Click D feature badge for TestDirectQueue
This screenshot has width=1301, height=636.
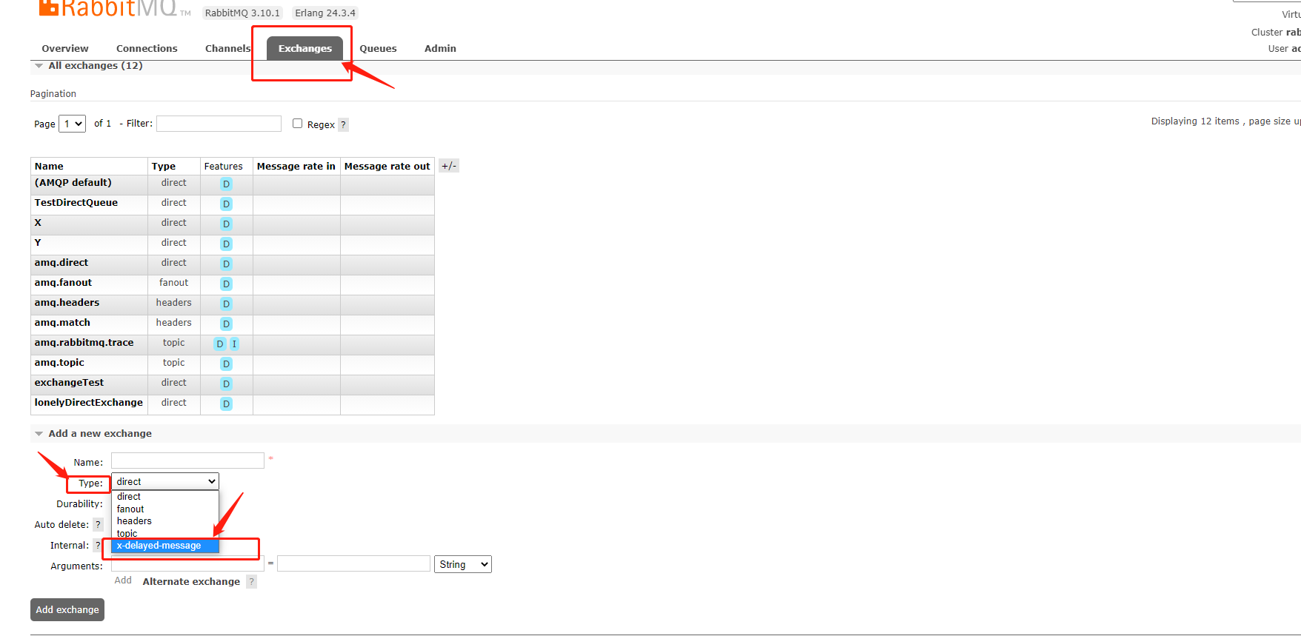(x=227, y=204)
